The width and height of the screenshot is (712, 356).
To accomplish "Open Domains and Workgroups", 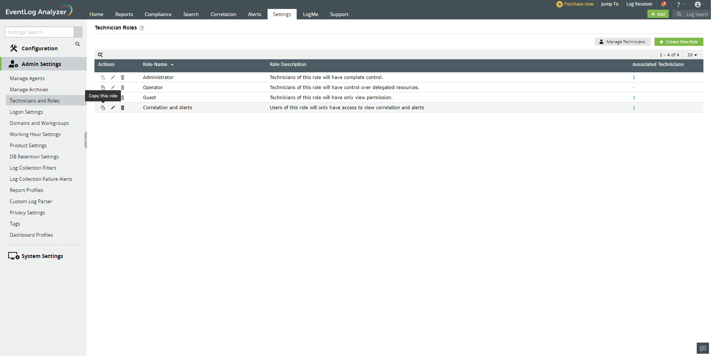I will point(39,123).
